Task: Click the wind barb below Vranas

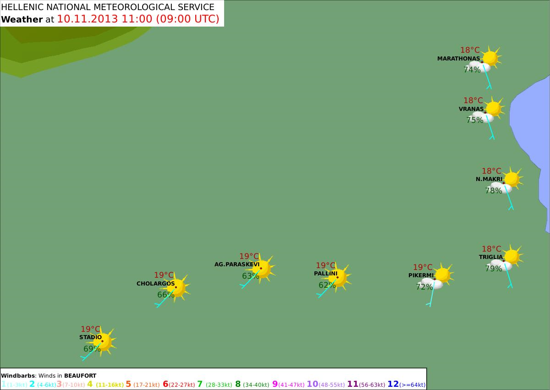Action: [x=489, y=127]
